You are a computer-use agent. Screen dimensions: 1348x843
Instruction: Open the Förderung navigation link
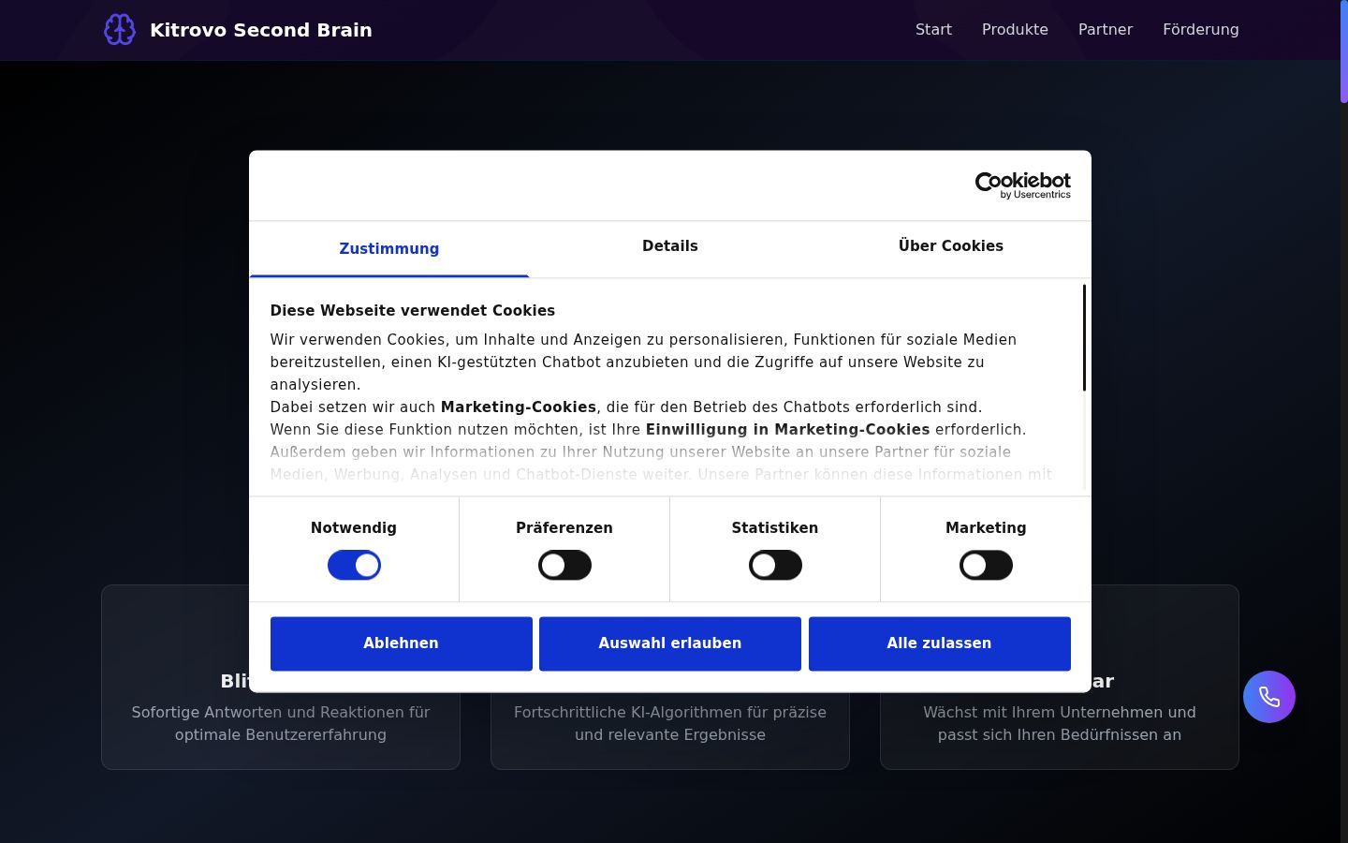(x=1201, y=30)
